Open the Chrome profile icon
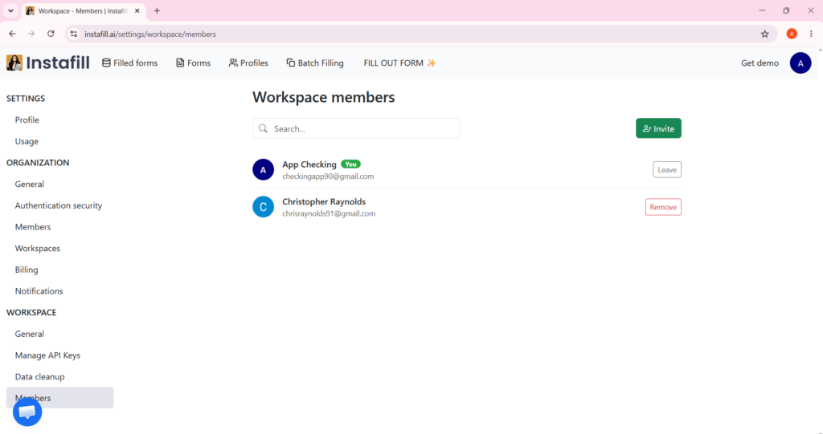 [x=792, y=34]
